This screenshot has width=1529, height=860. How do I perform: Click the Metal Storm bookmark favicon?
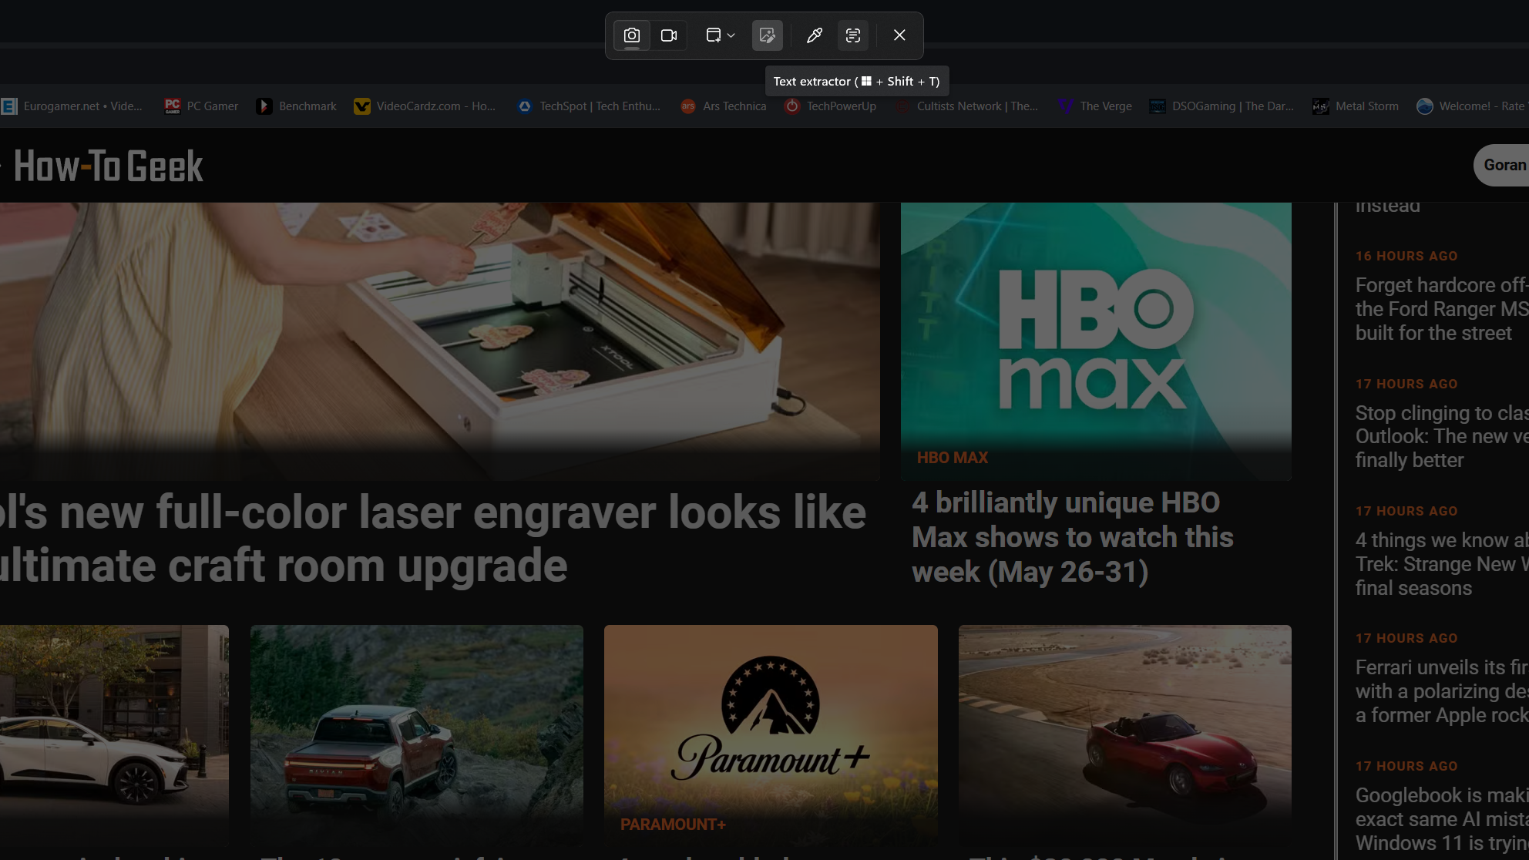point(1321,106)
